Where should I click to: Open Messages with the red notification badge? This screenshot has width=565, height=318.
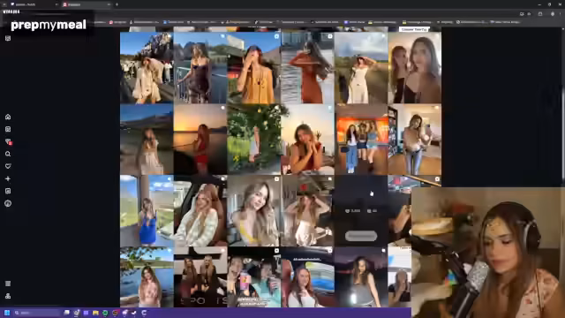(8, 141)
